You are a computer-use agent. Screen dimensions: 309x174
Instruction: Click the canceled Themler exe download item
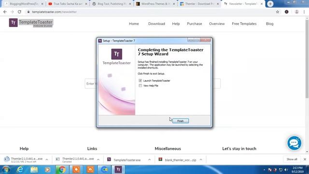point(75,160)
